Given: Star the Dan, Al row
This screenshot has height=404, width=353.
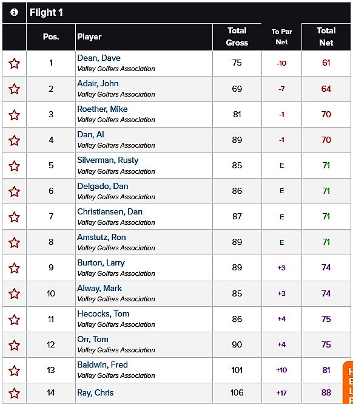Looking at the screenshot, I should (x=14, y=140).
